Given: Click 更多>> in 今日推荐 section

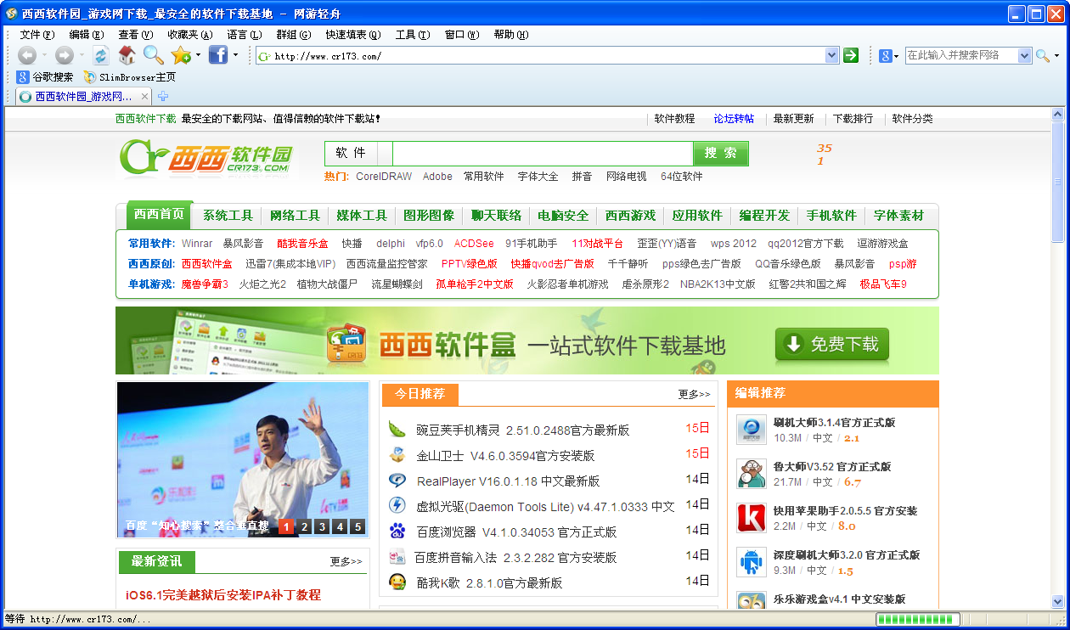Looking at the screenshot, I should pos(694,394).
